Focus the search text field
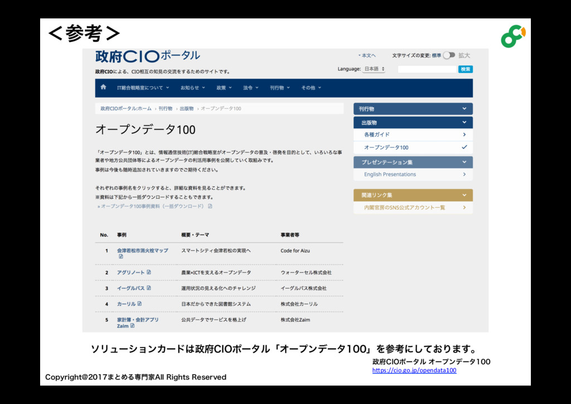 pyautogui.click(x=427, y=69)
